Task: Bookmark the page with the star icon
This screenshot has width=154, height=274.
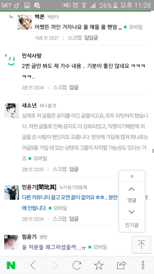Action: [99, 265]
